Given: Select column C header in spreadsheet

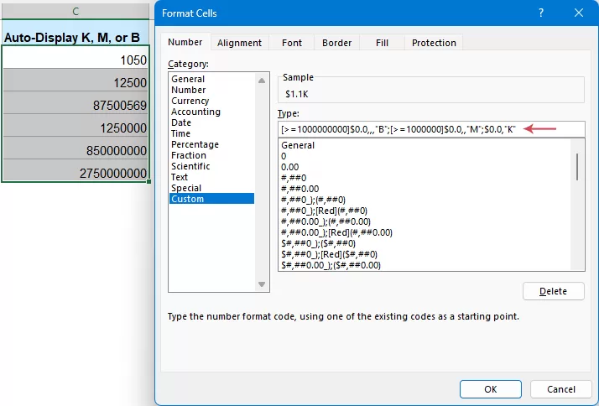Looking at the screenshot, I should coord(76,12).
